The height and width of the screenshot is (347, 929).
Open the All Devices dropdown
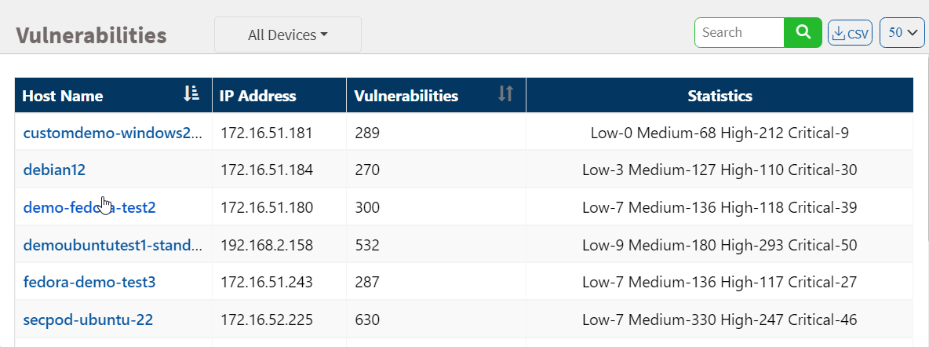click(x=287, y=35)
